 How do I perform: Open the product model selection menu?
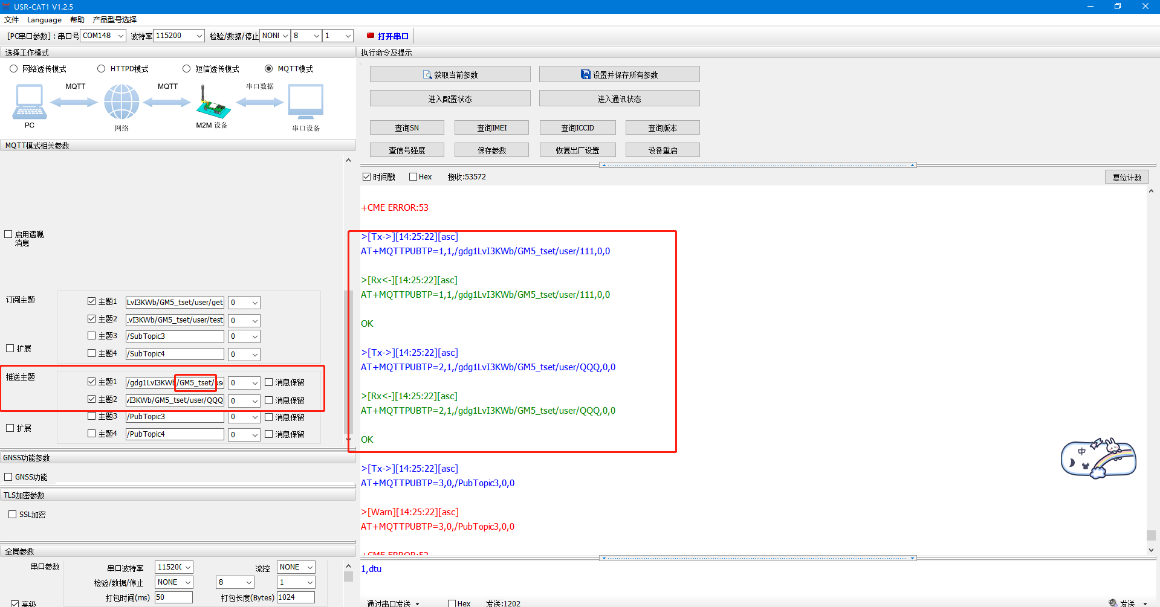click(115, 19)
